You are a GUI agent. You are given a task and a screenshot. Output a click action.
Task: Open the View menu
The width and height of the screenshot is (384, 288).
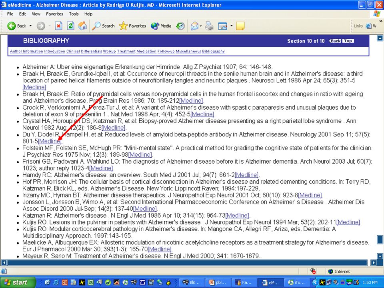point(36,14)
